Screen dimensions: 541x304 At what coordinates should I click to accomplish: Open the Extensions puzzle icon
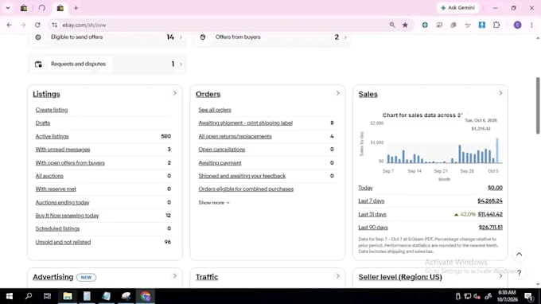[496, 25]
